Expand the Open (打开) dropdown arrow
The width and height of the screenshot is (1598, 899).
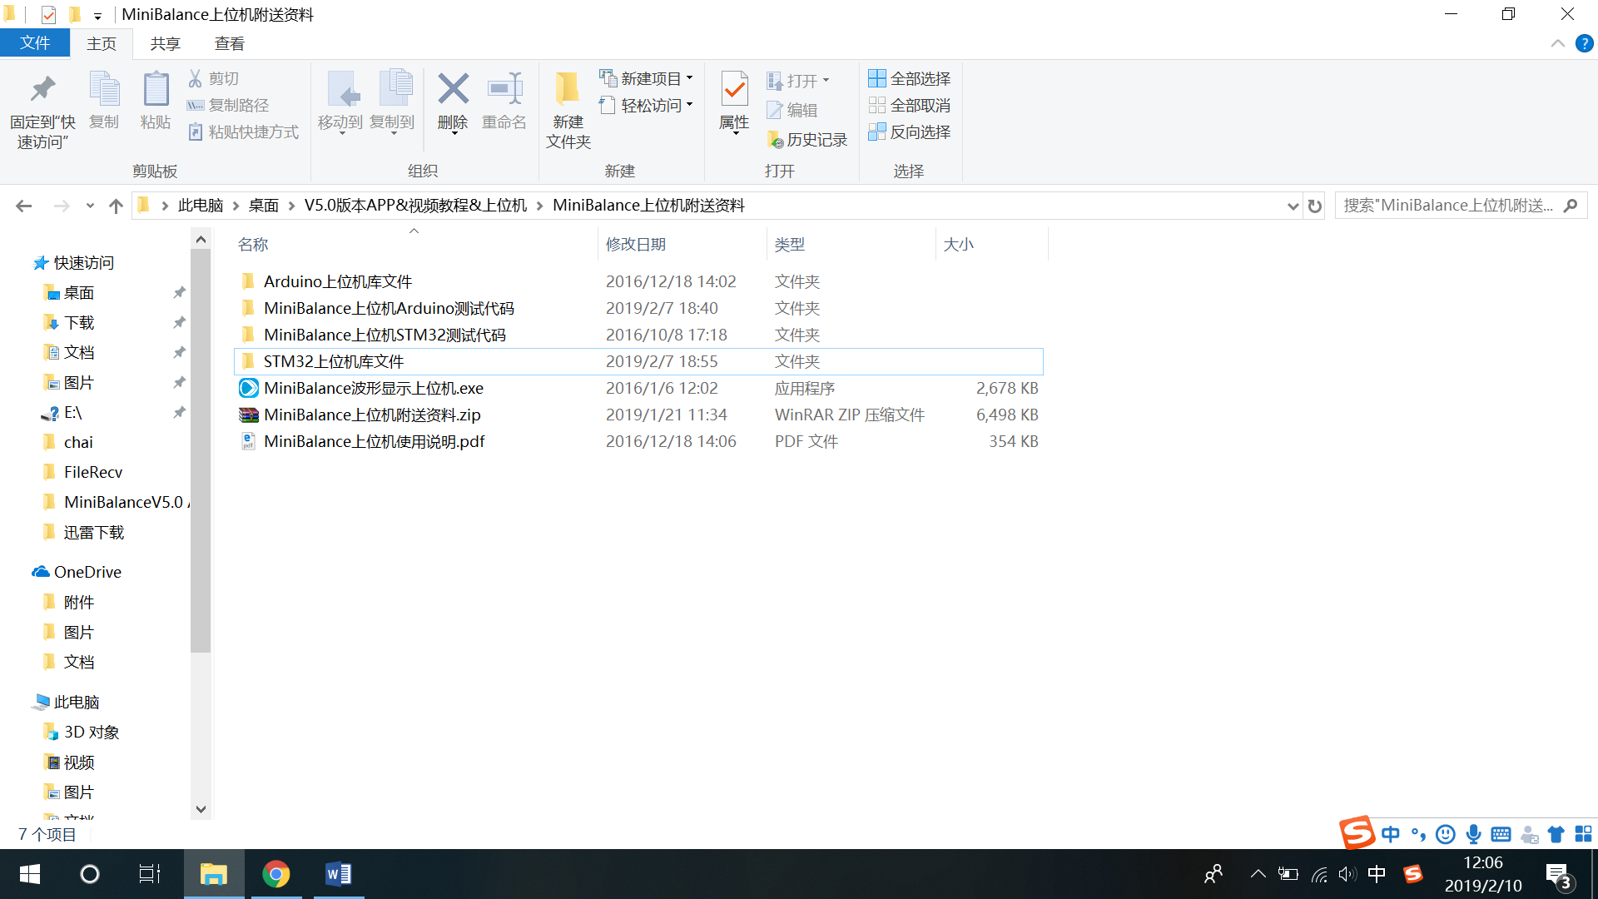826,81
